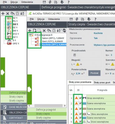
Task: Click the Podział button
Action: (x=94, y=73)
